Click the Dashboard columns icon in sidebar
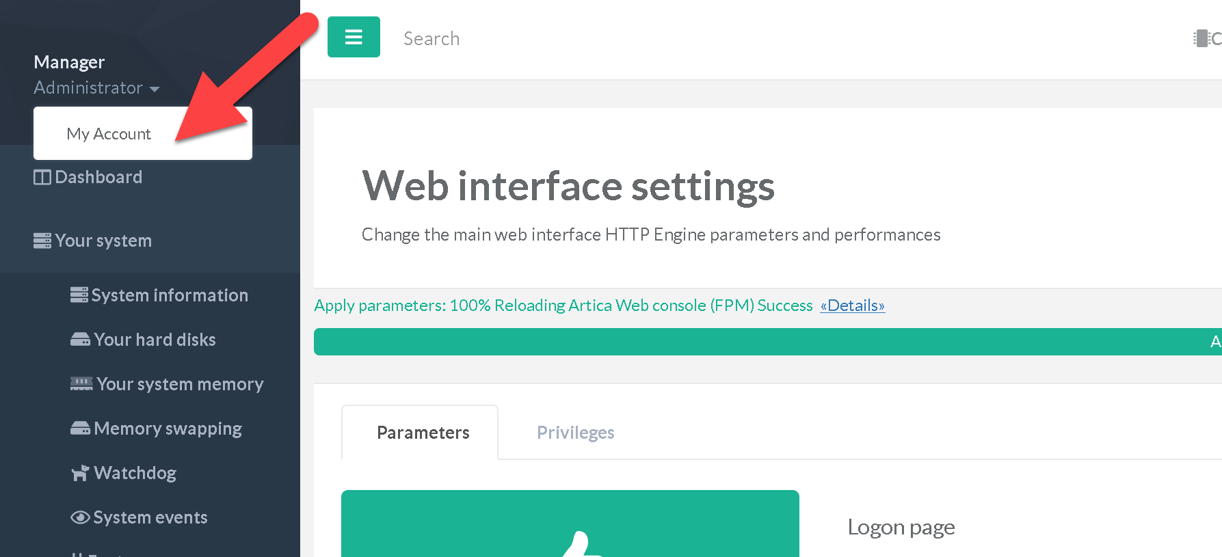 coord(42,178)
